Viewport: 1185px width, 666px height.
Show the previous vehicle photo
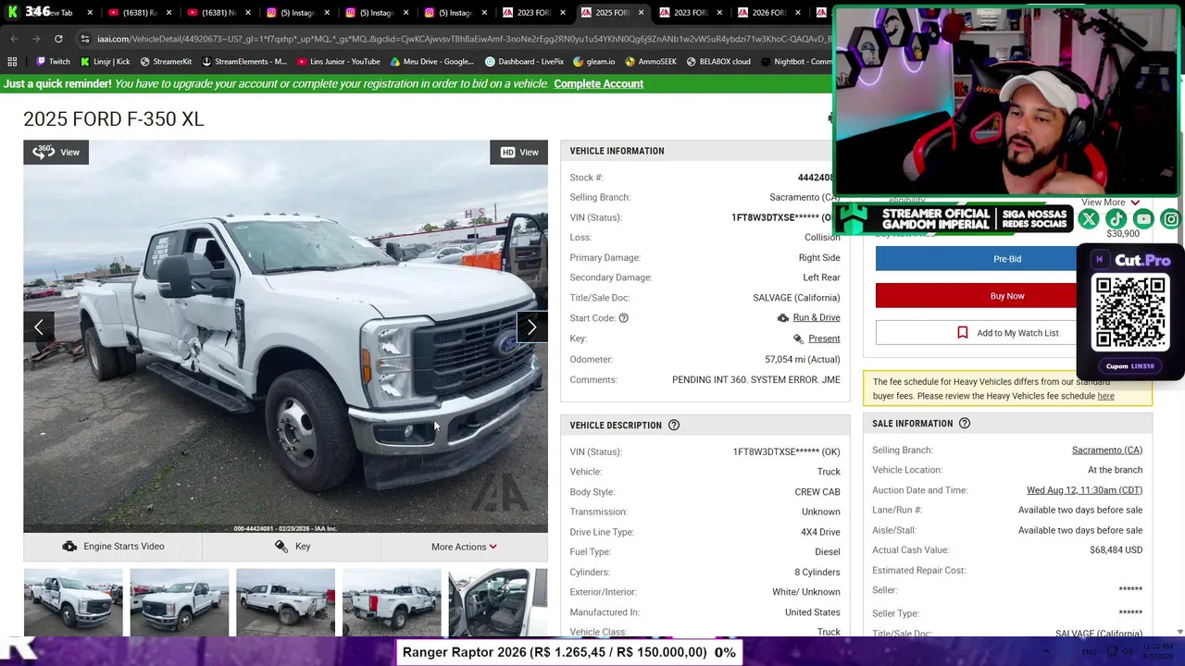click(39, 327)
